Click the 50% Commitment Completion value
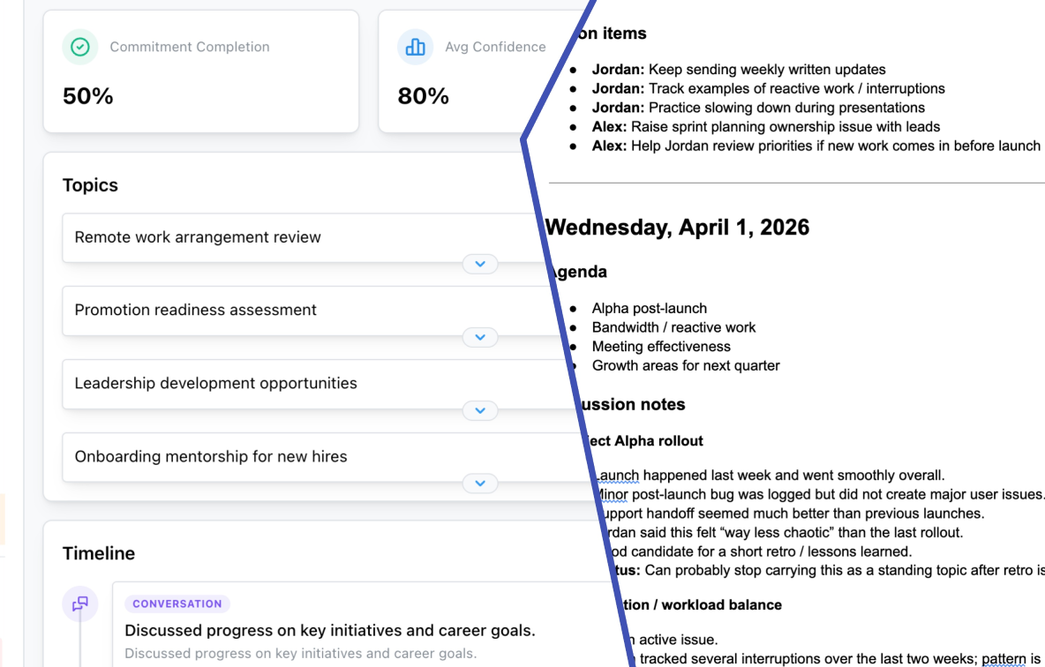 click(88, 96)
